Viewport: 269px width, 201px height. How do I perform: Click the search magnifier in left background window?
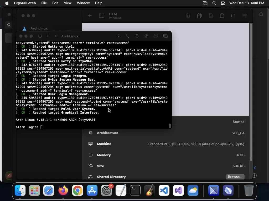[x=9, y=25]
